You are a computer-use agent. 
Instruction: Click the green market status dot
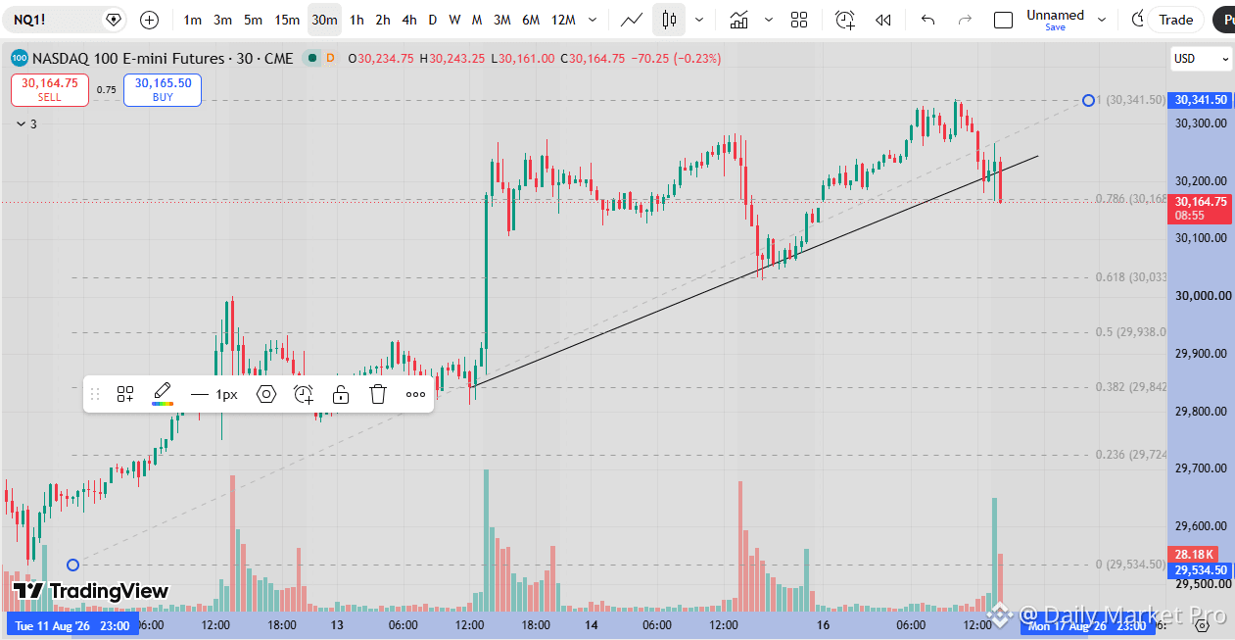tap(312, 59)
